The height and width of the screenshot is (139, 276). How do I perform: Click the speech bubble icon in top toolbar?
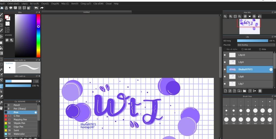pos(11,8)
